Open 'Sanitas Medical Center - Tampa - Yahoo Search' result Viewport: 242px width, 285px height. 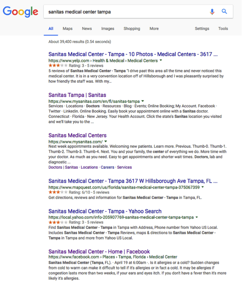[105, 211]
